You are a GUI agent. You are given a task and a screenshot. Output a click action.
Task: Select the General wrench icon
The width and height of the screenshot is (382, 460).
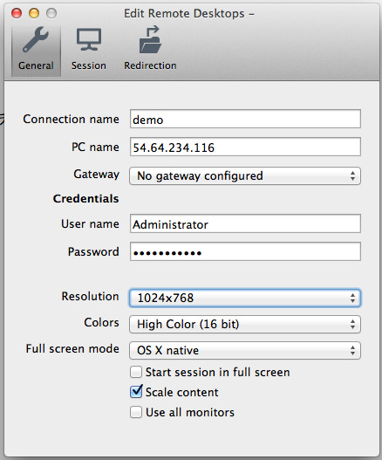[x=36, y=39]
